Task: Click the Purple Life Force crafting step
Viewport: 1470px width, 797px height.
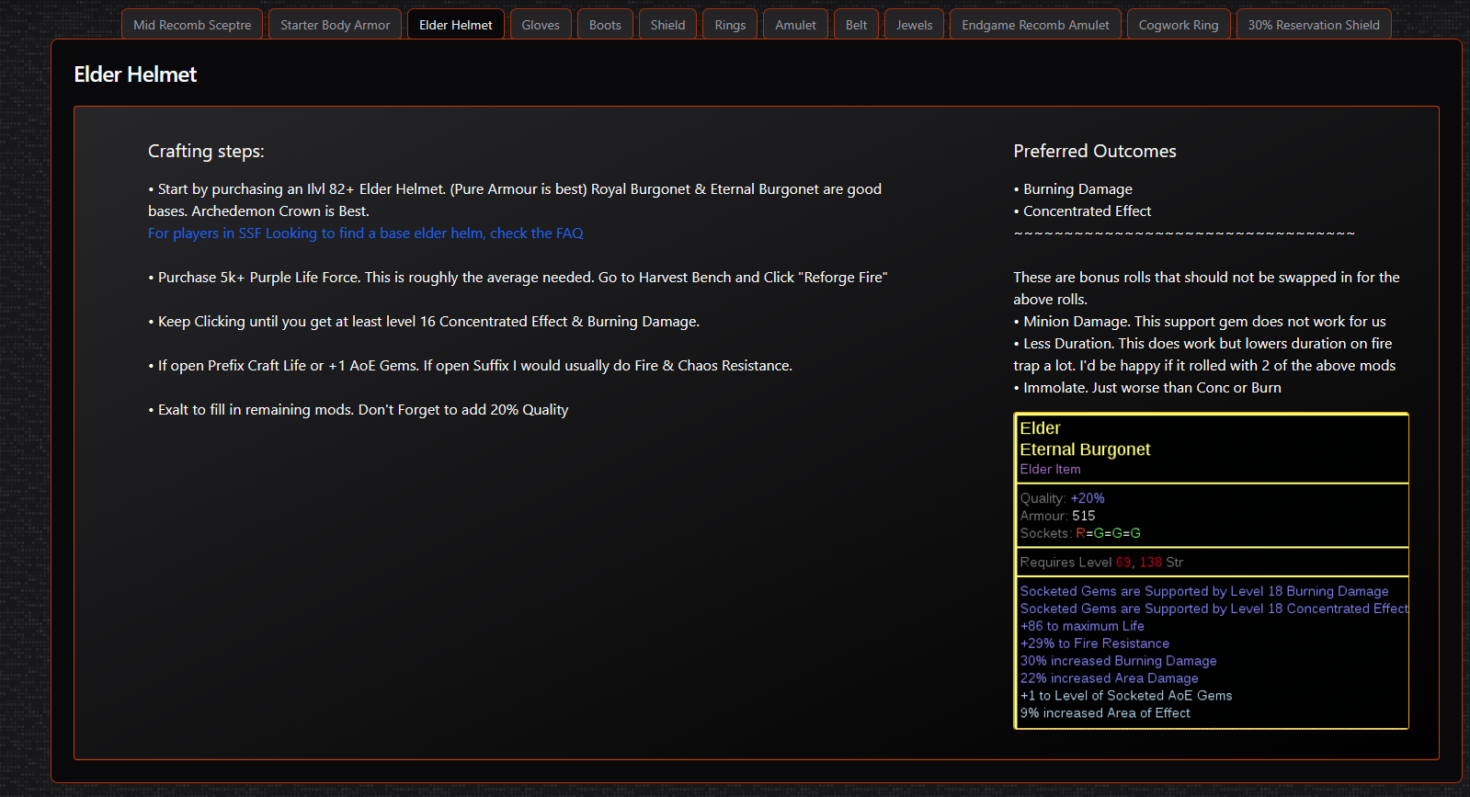Action: point(518,278)
